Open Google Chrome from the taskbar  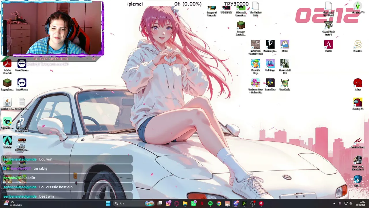tap(219, 203)
